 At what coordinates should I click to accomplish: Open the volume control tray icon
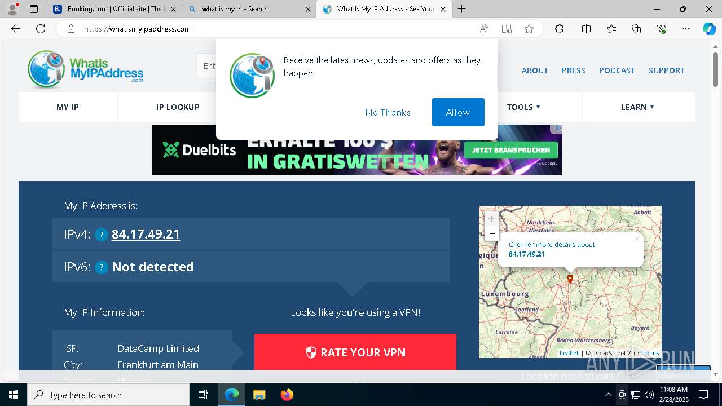[649, 395]
